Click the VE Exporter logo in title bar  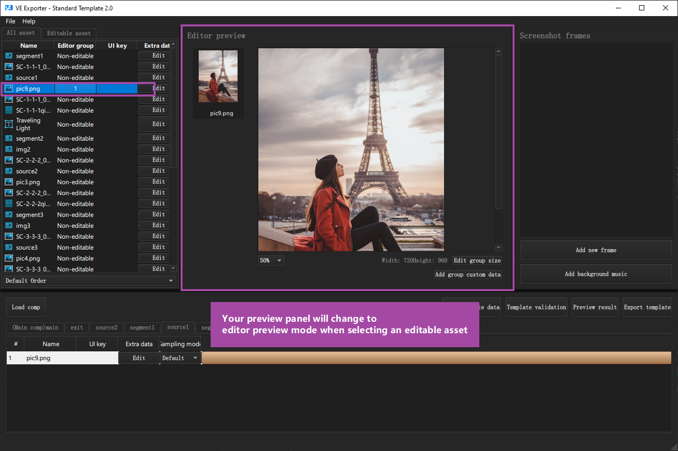(9, 8)
